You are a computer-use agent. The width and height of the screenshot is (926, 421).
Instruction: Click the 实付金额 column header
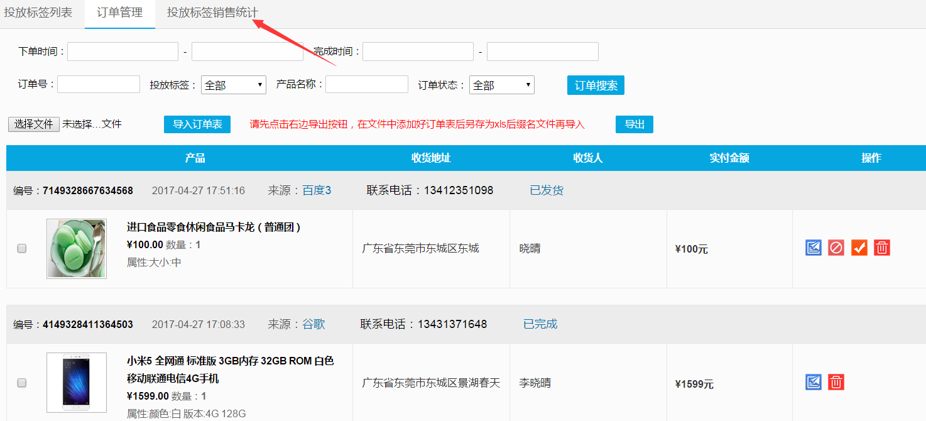pos(729,158)
